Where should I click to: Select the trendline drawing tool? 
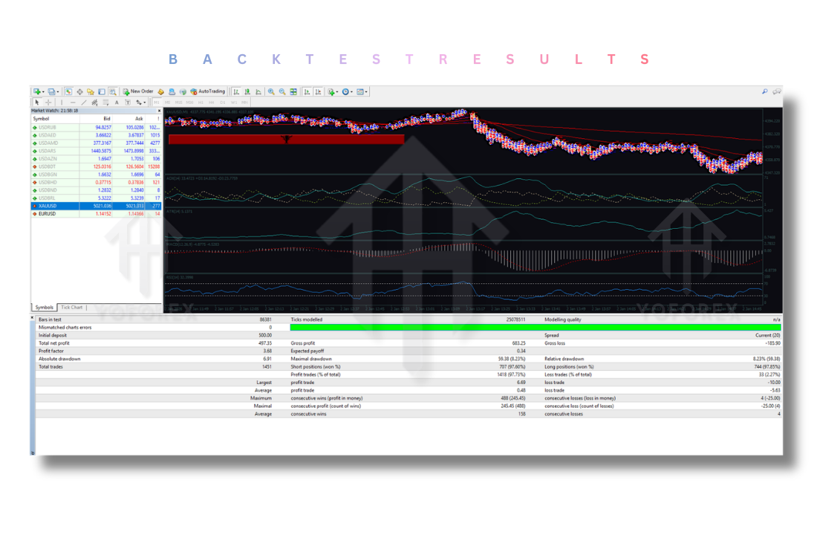(x=84, y=102)
